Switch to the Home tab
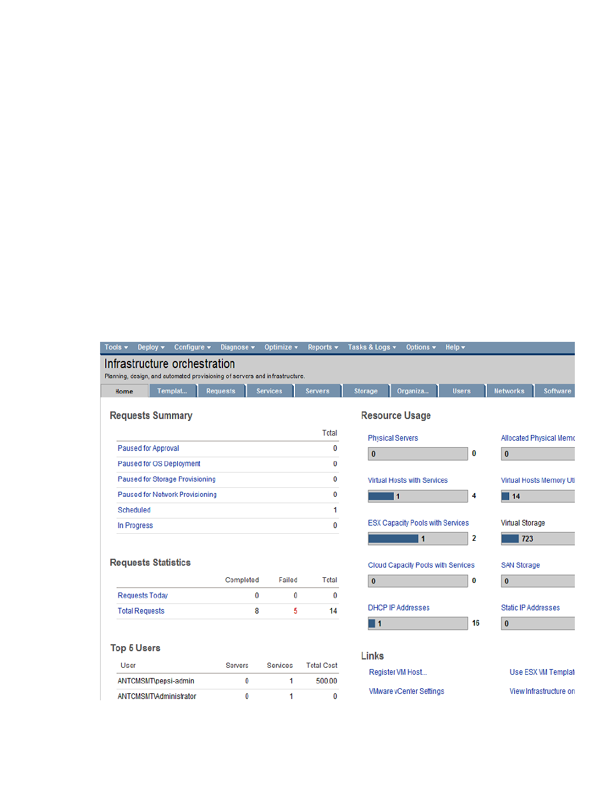608x810 pixels. coord(124,391)
